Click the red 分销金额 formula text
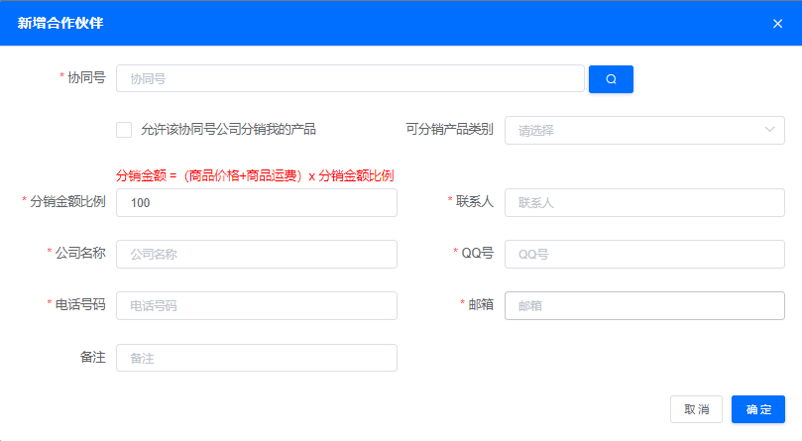The width and height of the screenshot is (802, 441). pos(255,175)
